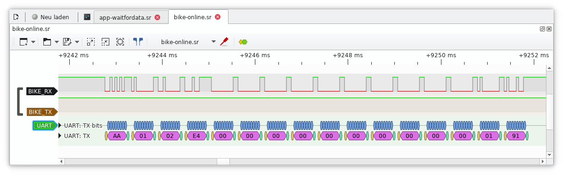Click the +9248 ms ruler mark
The image size is (563, 175).
pyautogui.click(x=348, y=55)
